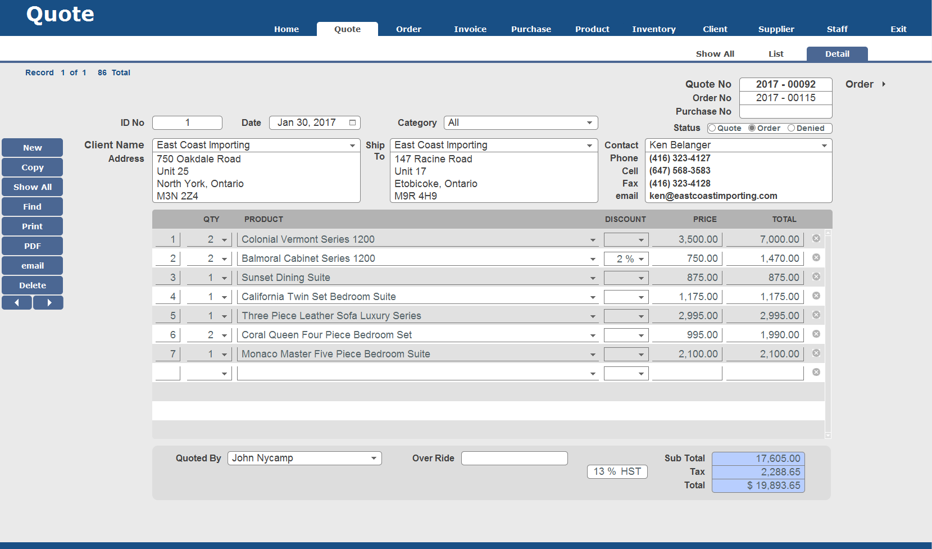Open the date picker calendar icon
Viewport: 932px width, 549px height.
pos(352,122)
